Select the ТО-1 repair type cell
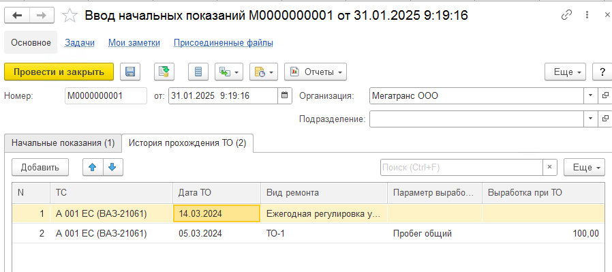The width and height of the screenshot is (612, 272). point(324,234)
